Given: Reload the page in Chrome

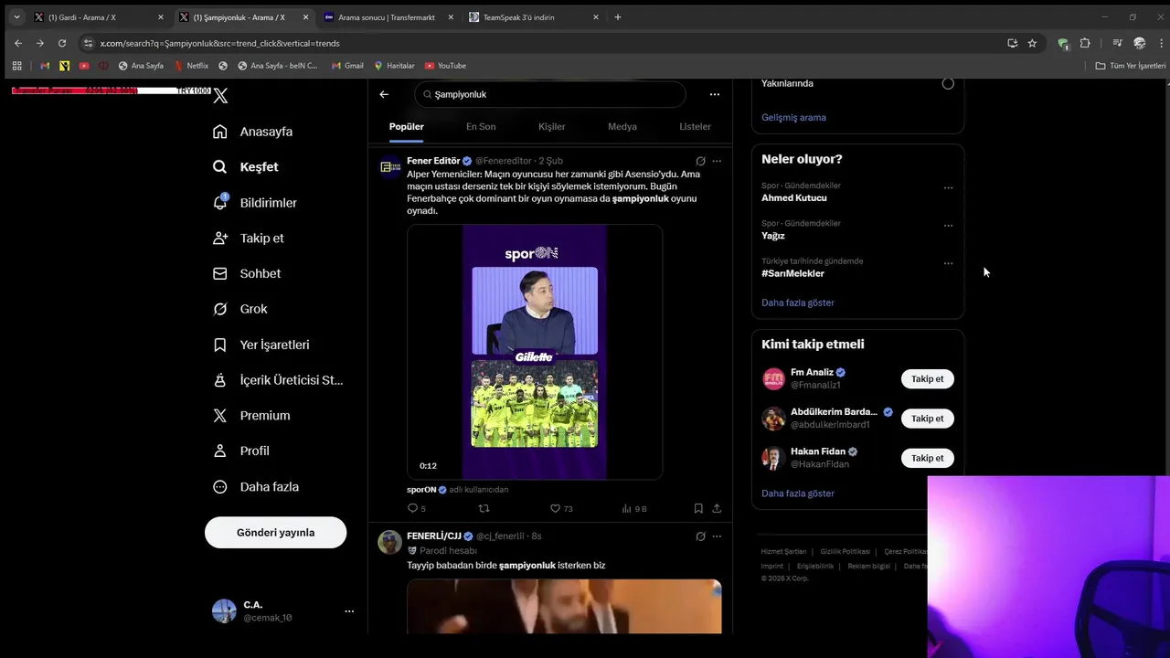Looking at the screenshot, I should pos(62,43).
